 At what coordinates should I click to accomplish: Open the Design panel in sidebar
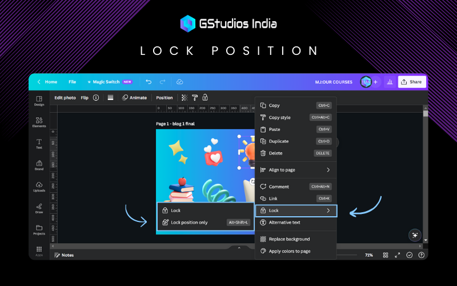(39, 101)
